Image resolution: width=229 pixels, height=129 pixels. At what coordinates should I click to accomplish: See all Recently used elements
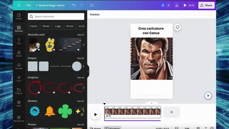(80, 35)
